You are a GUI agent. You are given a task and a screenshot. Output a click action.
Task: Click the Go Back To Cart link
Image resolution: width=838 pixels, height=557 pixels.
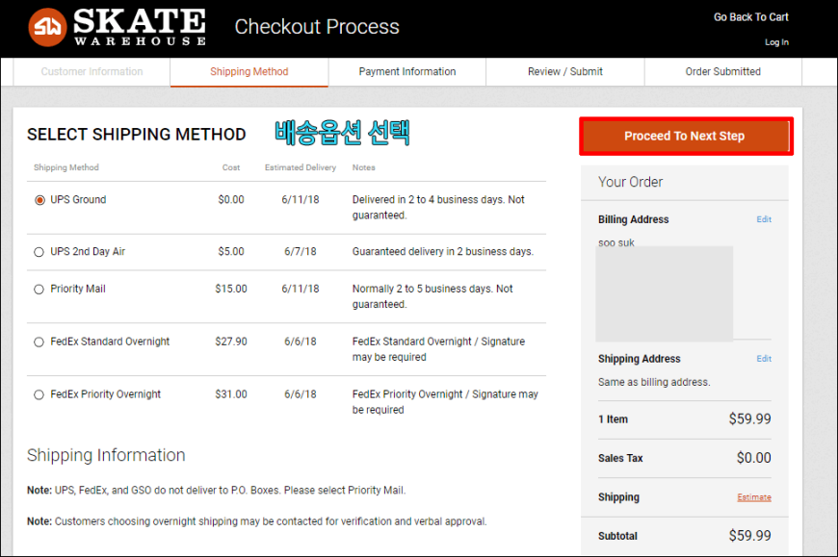point(751,17)
